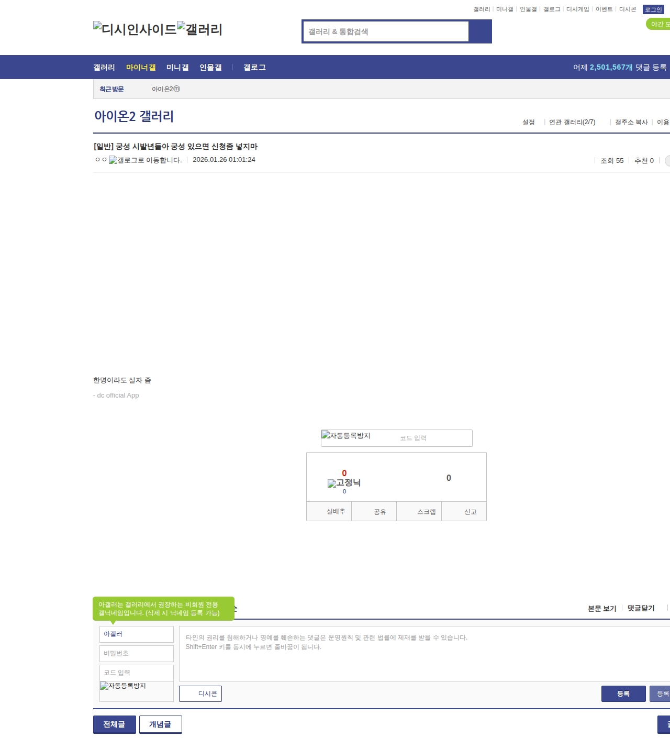Select 미니갤 in the blue navigation bar
This screenshot has height=748, width=670.
(177, 68)
